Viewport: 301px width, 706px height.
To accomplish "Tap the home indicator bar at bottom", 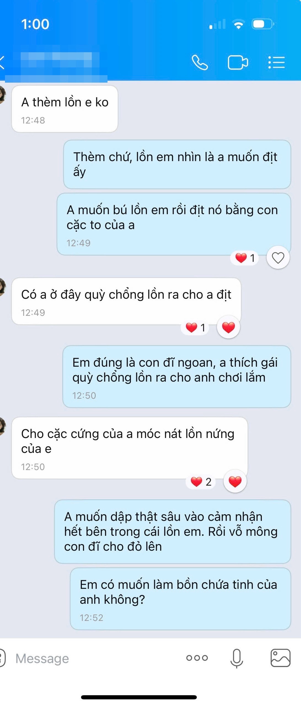I will [x=139, y=697].
